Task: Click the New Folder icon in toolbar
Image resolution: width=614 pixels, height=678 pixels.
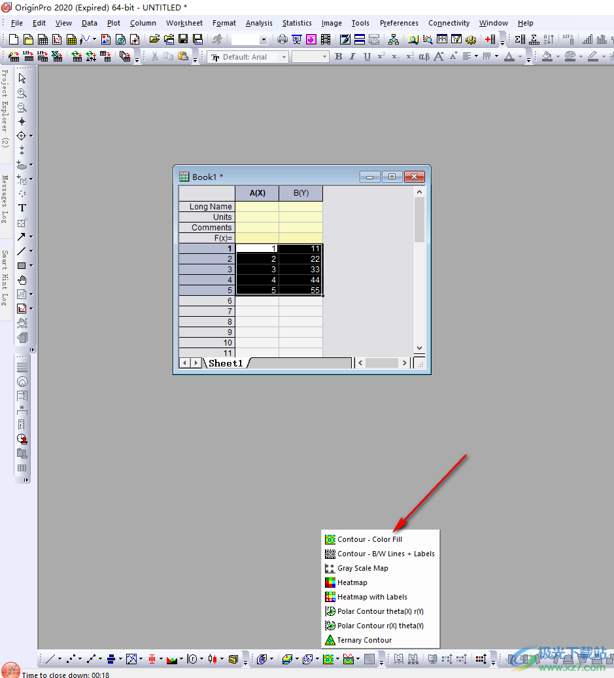Action: (29, 40)
